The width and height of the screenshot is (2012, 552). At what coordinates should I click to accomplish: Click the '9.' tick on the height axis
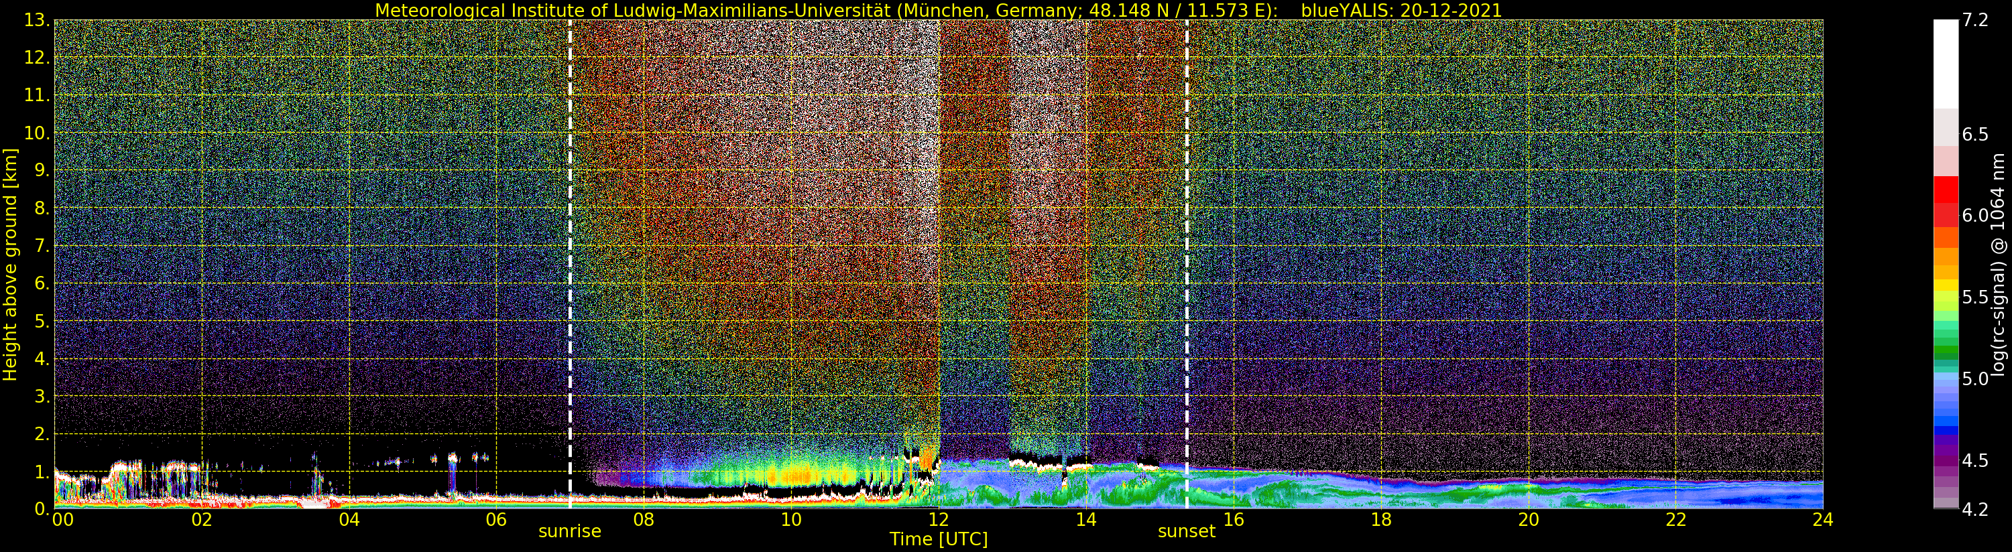(42, 170)
